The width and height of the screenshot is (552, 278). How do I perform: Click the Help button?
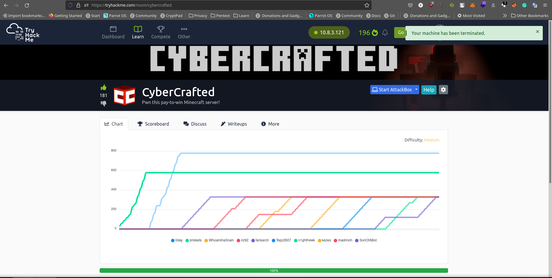(x=429, y=90)
